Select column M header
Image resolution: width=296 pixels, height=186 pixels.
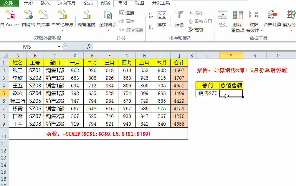tap(231, 56)
